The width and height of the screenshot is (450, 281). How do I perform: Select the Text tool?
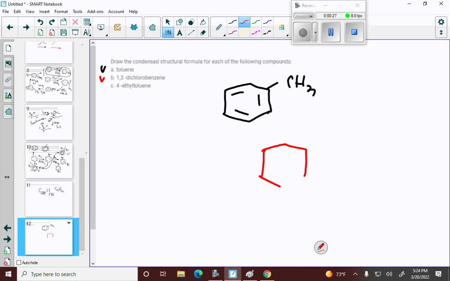[179, 32]
